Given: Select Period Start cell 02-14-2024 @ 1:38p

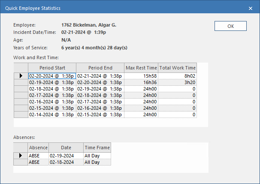Looking at the screenshot, I should coord(52,115).
